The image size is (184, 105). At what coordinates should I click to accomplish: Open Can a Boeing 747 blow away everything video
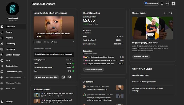[x=59, y=93]
